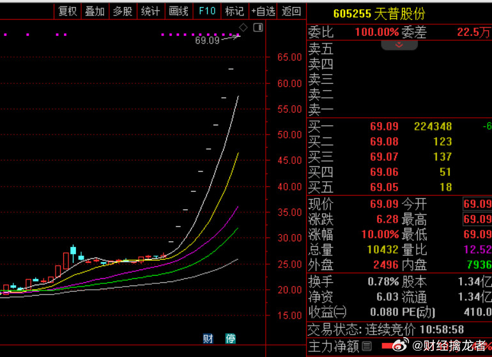Add stock via +自选 button

click(x=263, y=12)
